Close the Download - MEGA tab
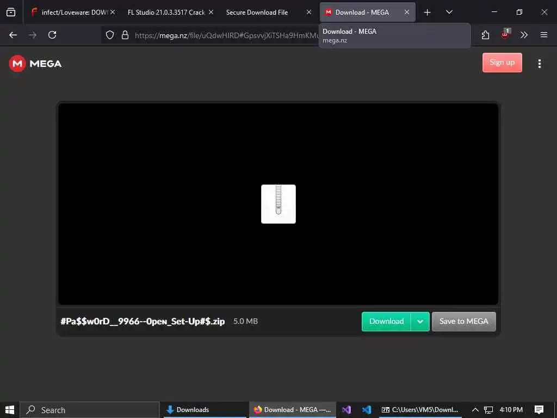The width and height of the screenshot is (557, 418). (407, 12)
